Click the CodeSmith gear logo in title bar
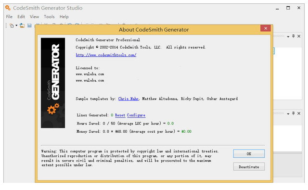308x190 pixels. click(x=8, y=8)
